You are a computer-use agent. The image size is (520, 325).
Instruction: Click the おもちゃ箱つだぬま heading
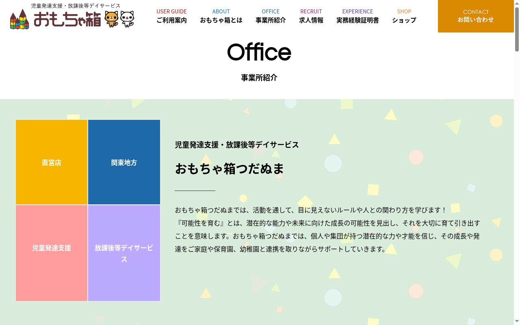point(230,169)
